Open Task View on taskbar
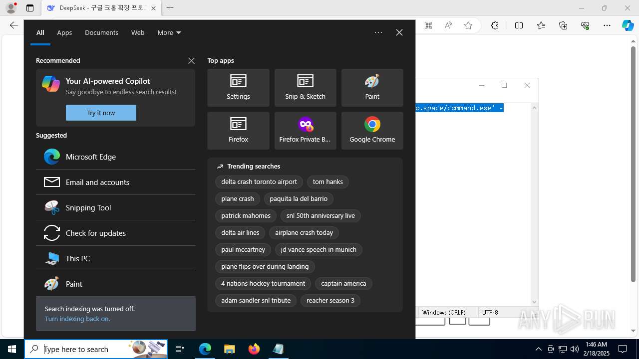This screenshot has width=639, height=359. coord(180,349)
